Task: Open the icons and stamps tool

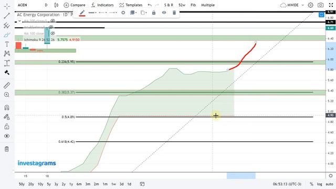Action: point(7,72)
